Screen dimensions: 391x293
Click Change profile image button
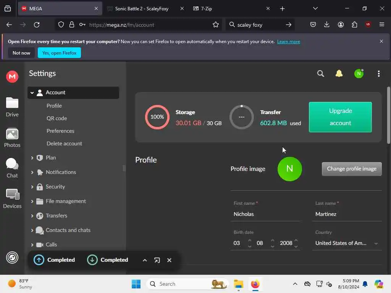[x=352, y=169]
